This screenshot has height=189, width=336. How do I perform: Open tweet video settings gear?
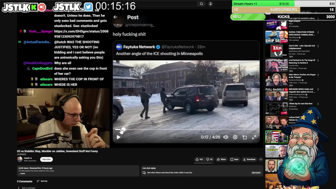coord(235,137)
